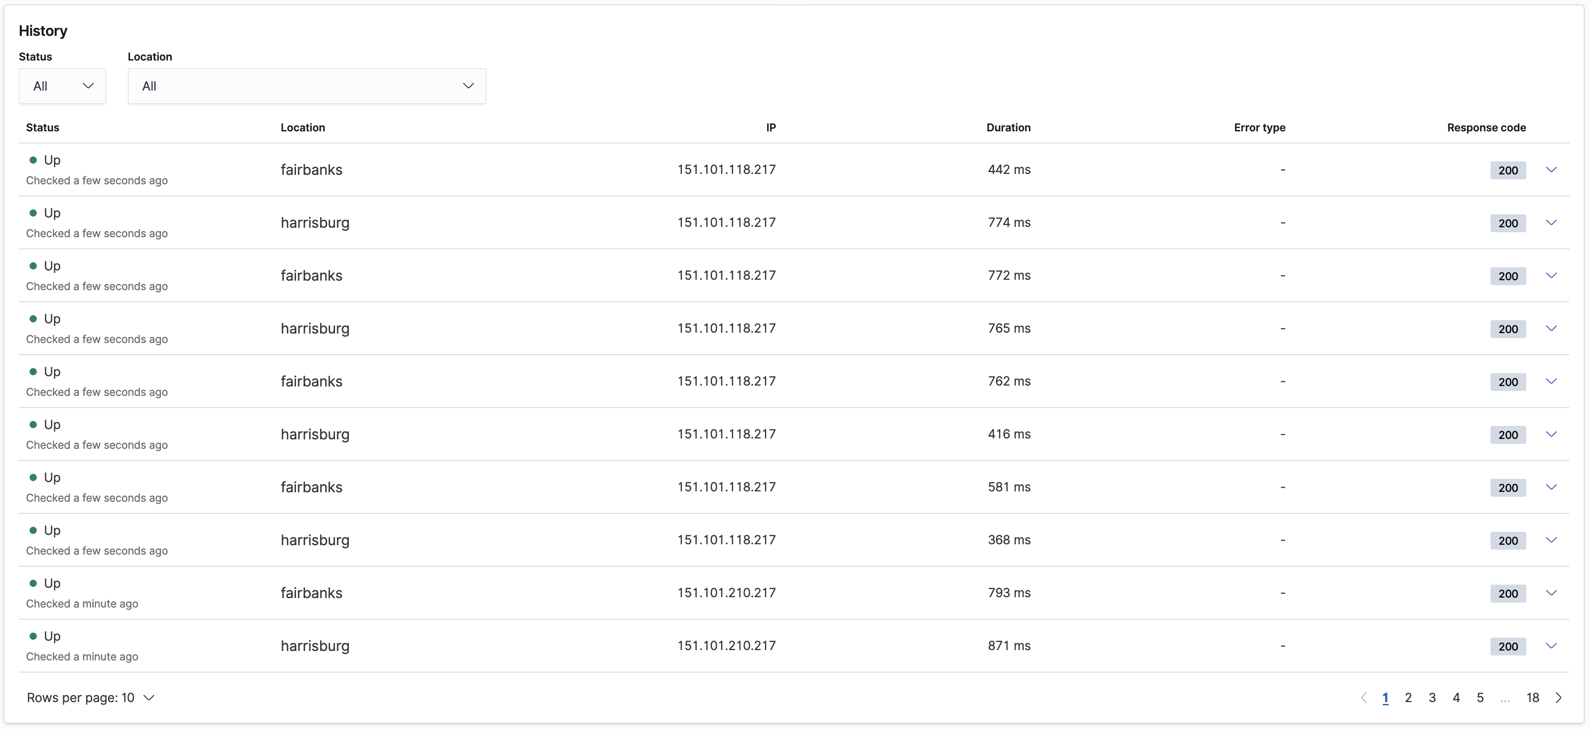Jump to page 4
1590x729 pixels.
[x=1456, y=698]
